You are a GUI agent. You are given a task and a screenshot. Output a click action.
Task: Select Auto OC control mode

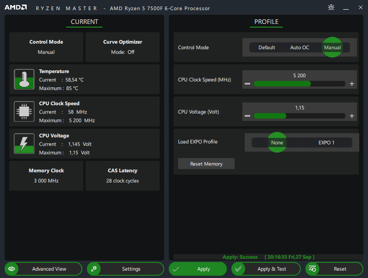[299, 47]
